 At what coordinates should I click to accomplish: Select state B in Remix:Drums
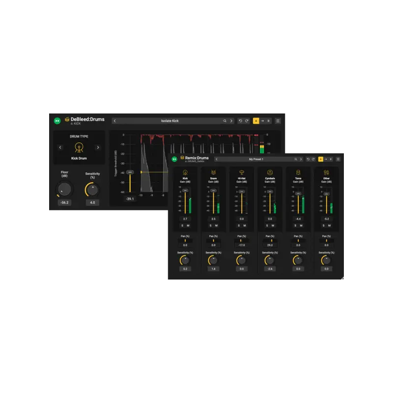(331, 159)
